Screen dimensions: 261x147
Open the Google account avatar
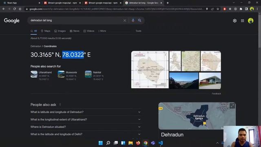[x=251, y=21]
